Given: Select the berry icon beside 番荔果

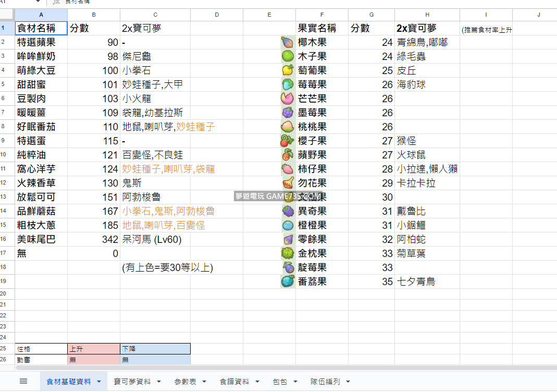Looking at the screenshot, I should click(287, 281).
